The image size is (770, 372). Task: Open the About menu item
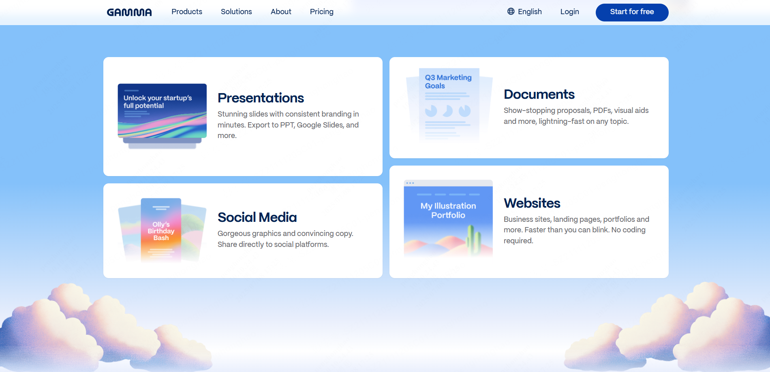(x=281, y=12)
